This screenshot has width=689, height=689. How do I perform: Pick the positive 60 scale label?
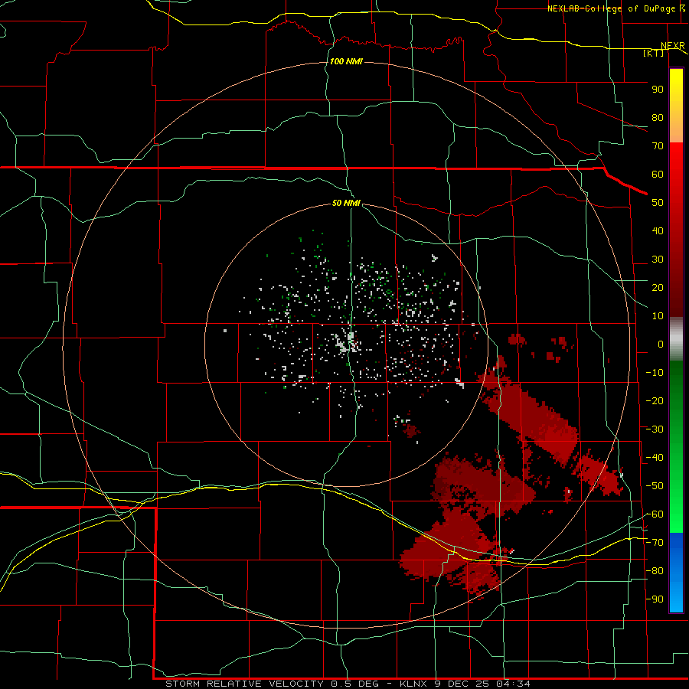(x=658, y=174)
